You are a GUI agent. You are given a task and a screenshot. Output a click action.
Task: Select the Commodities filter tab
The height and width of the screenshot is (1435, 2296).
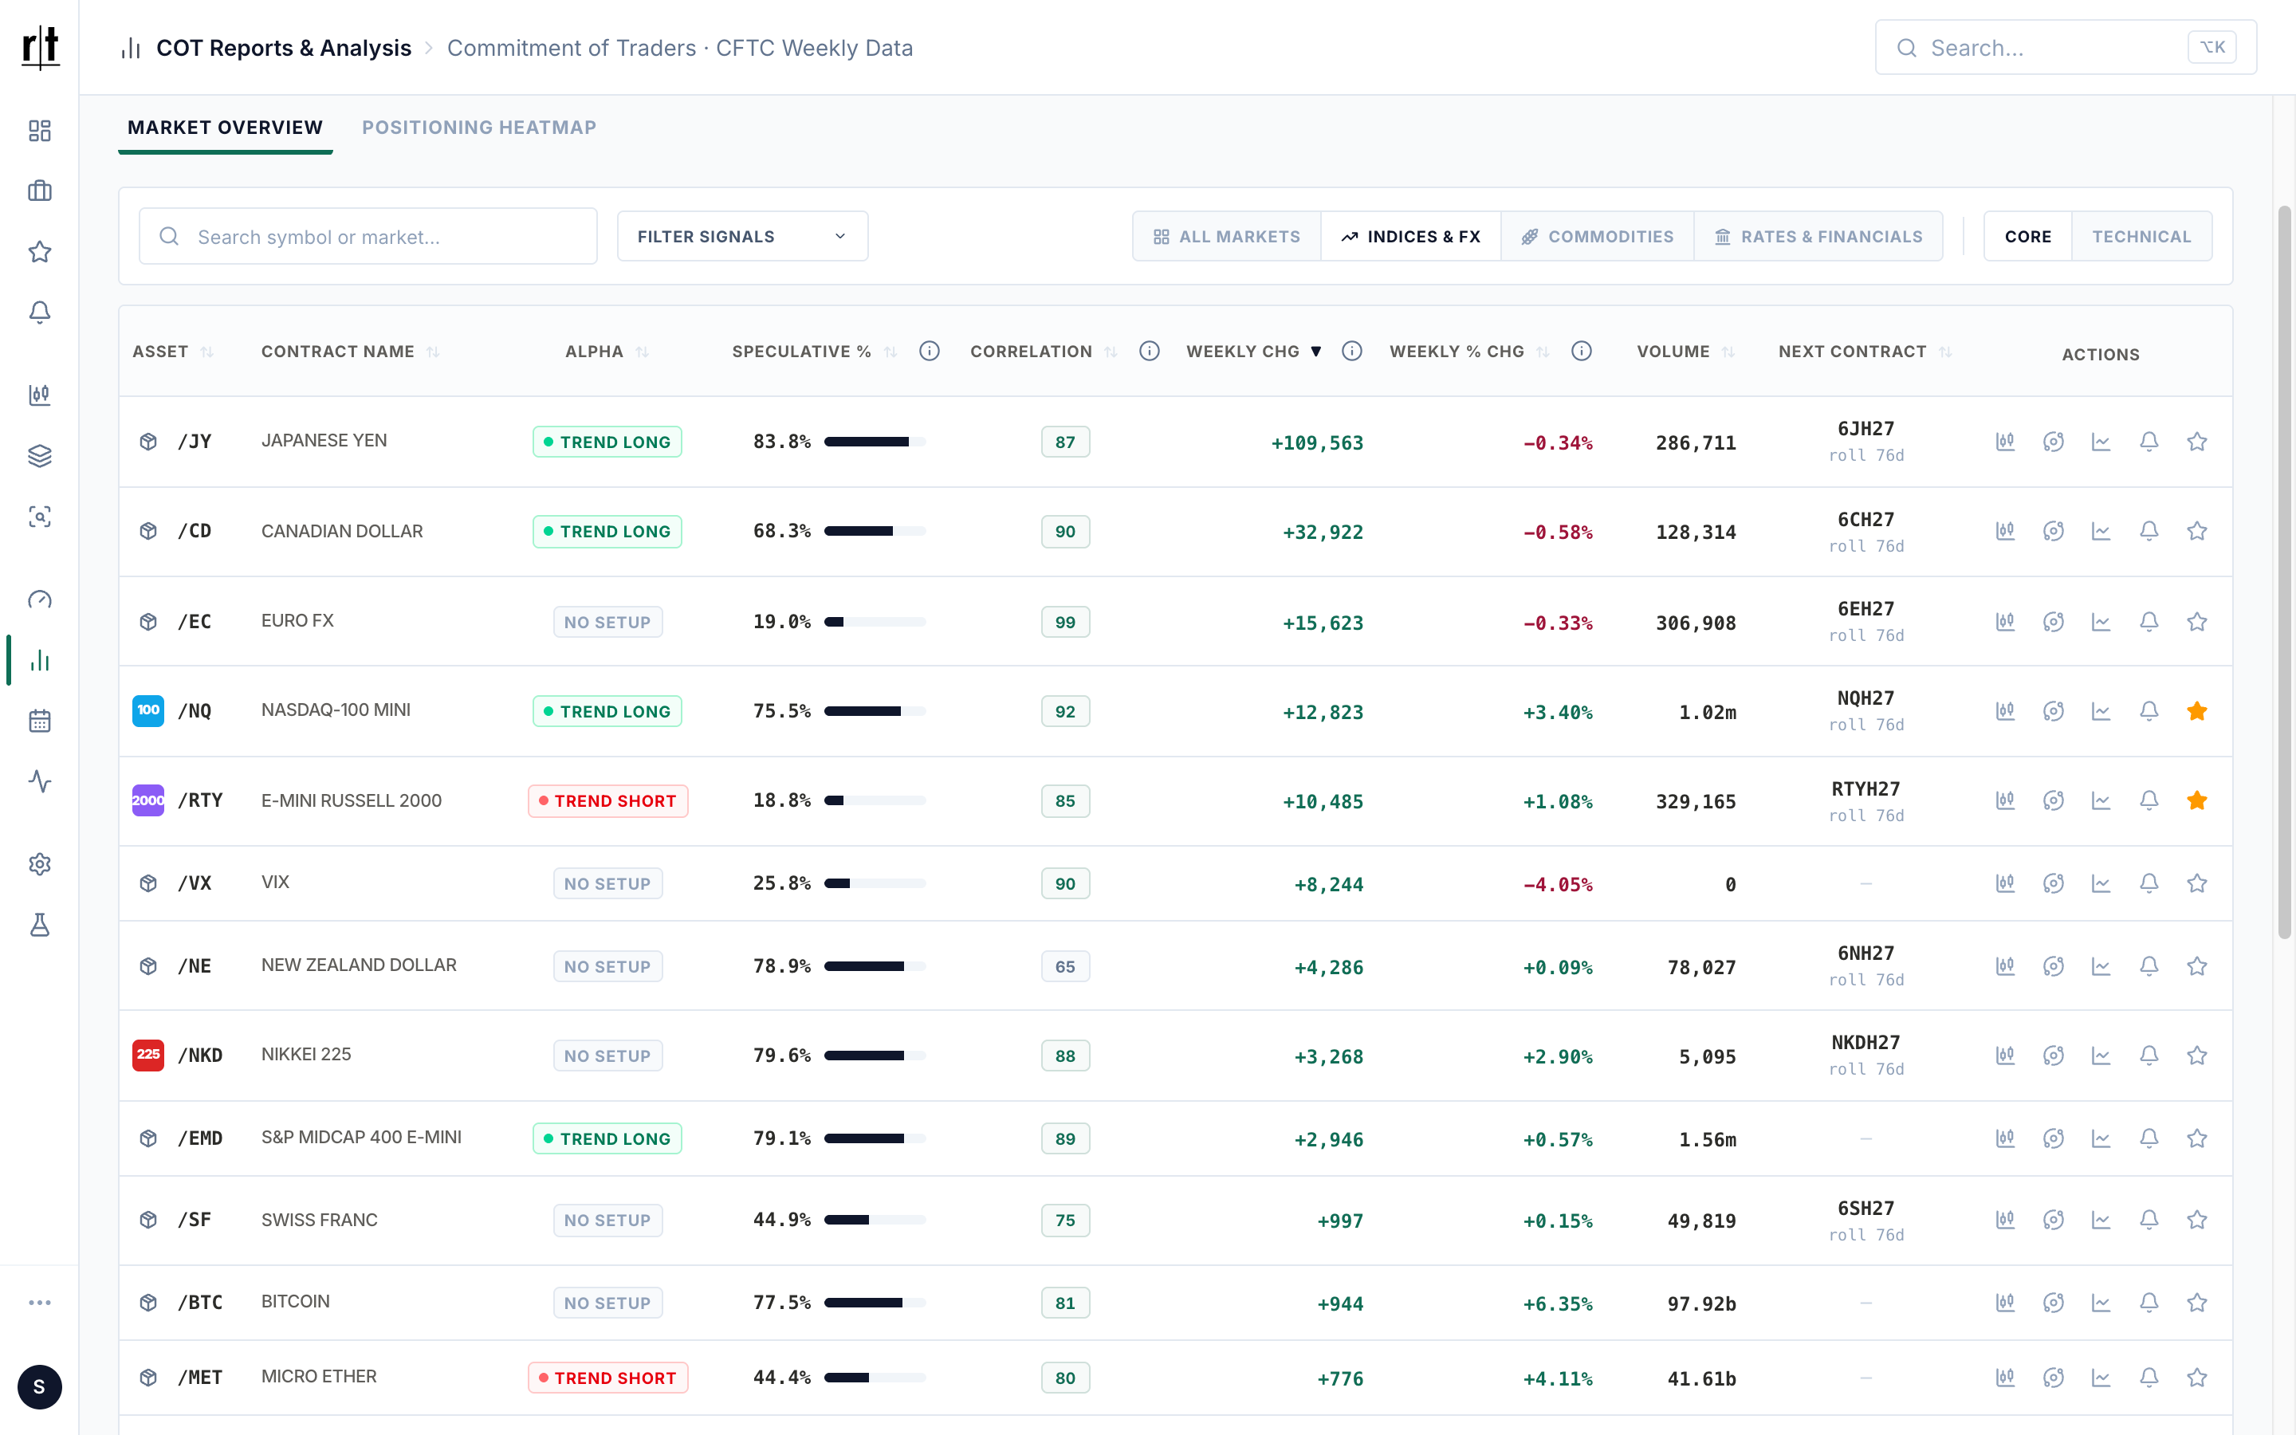pos(1598,236)
